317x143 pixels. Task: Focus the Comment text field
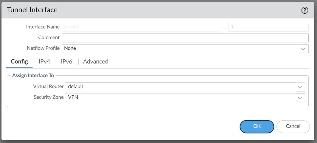coord(185,38)
